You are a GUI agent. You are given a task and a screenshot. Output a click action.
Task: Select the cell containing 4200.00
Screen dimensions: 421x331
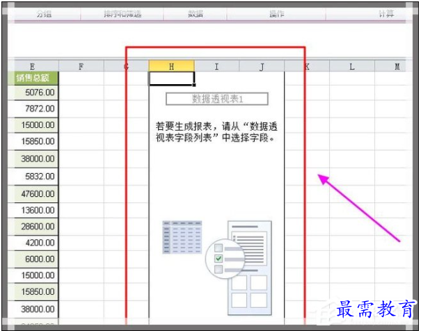pos(33,243)
